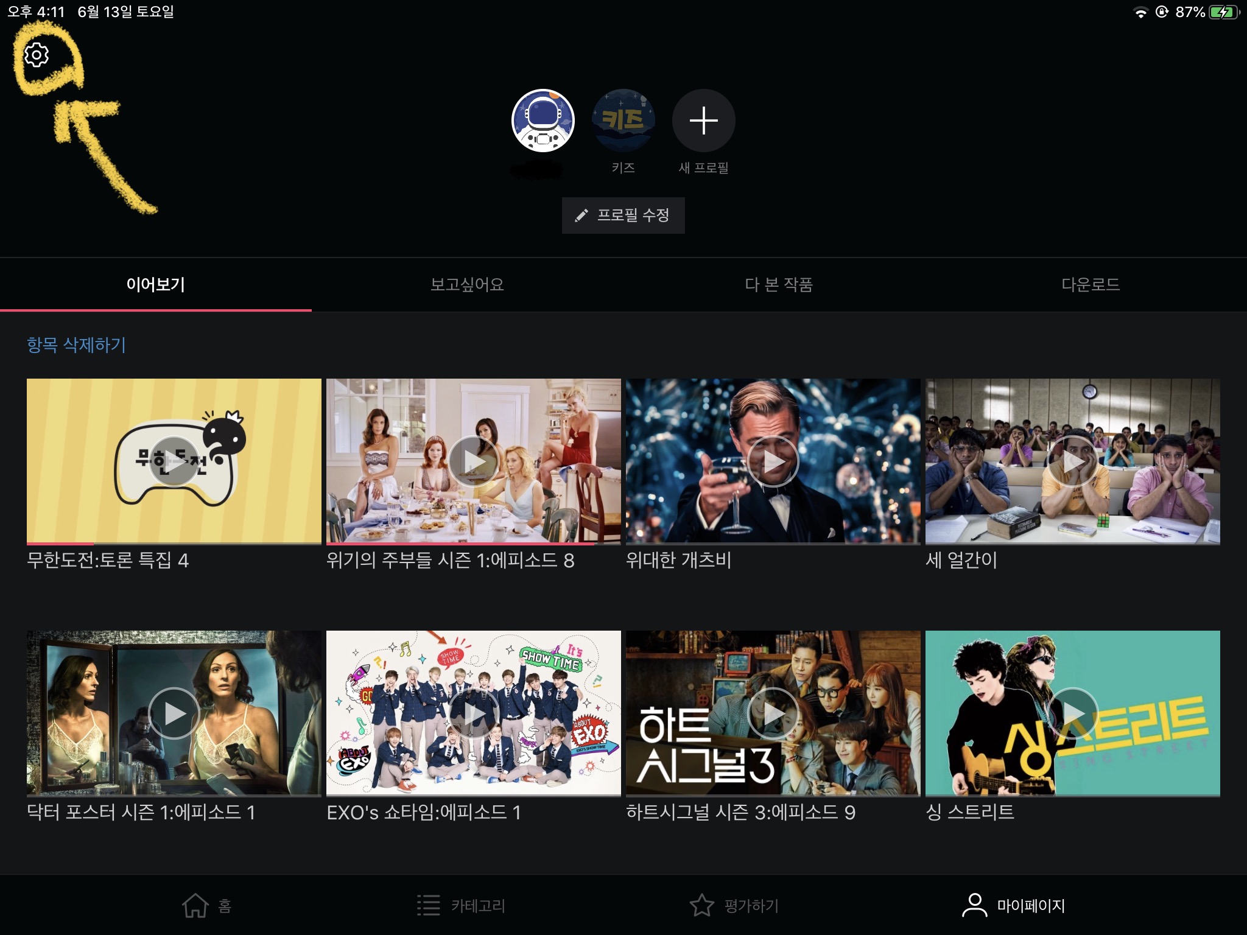Tap the orientation lock status icon
Viewport: 1247px width, 935px height.
pos(1162,12)
